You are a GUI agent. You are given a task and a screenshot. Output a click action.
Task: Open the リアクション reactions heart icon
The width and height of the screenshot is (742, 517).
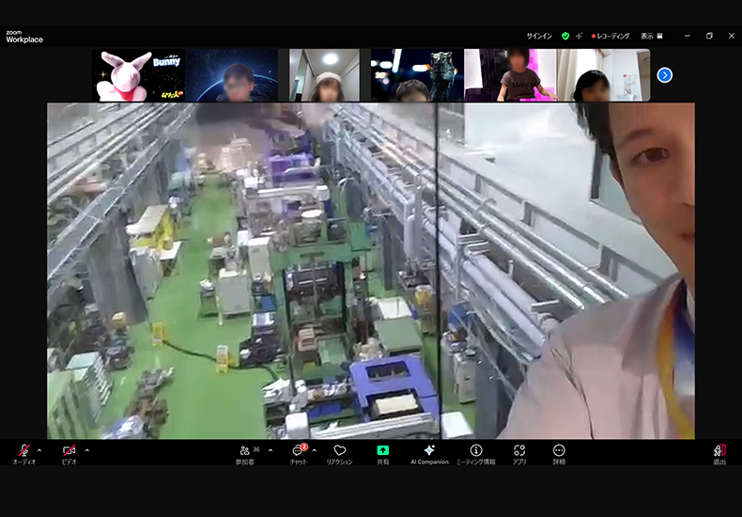[340, 452]
